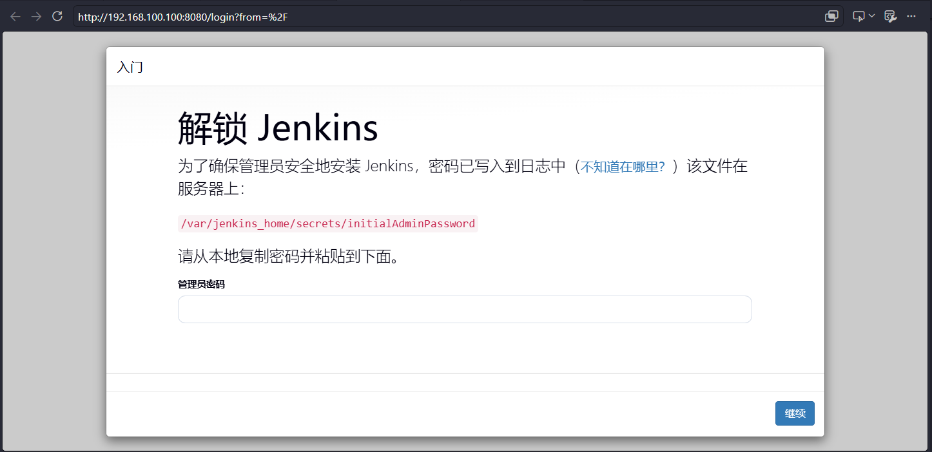Click the overlapping squares icon in address bar
Image resolution: width=932 pixels, height=452 pixels.
click(831, 17)
